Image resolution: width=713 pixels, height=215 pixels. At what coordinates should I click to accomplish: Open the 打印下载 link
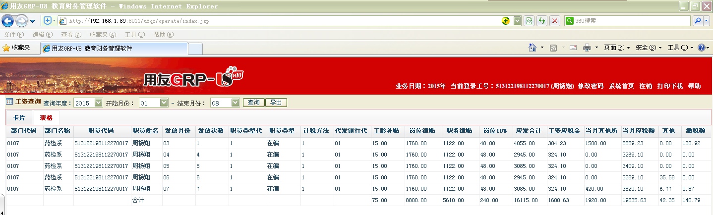pos(670,86)
